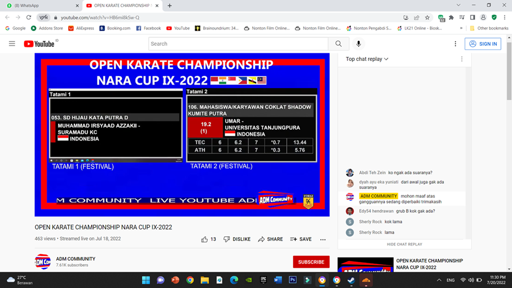Open the YouTube hamburger guide menu
The image size is (512, 288).
coord(12,44)
